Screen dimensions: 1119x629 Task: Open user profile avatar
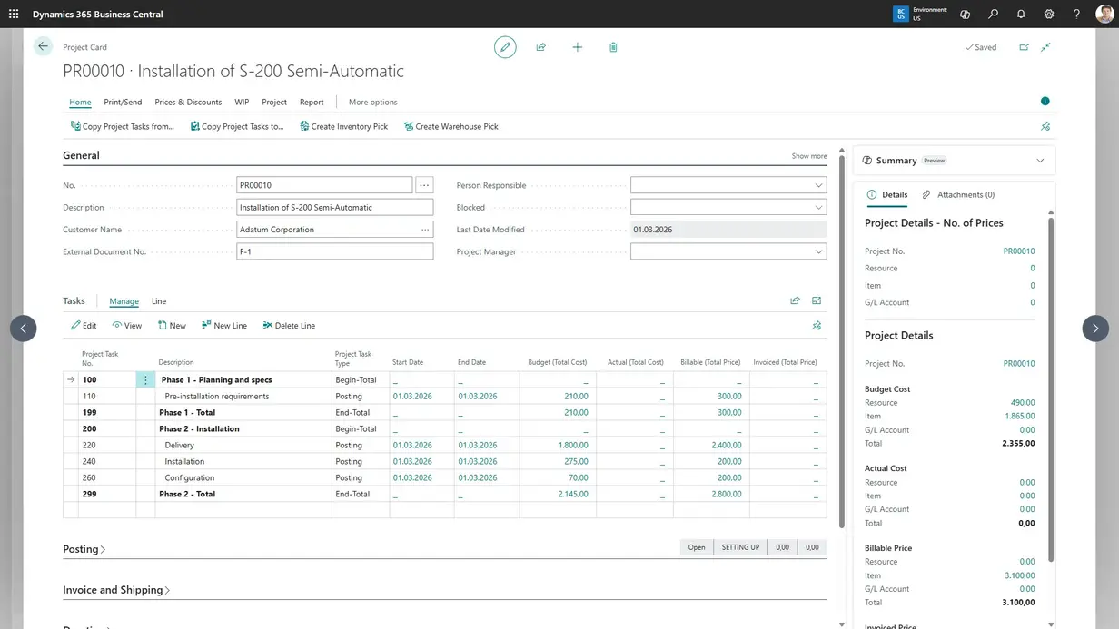[x=1104, y=15]
